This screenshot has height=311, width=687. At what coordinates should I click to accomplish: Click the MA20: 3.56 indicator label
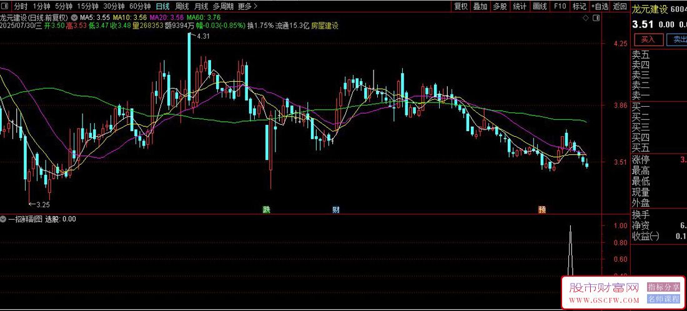coord(167,18)
